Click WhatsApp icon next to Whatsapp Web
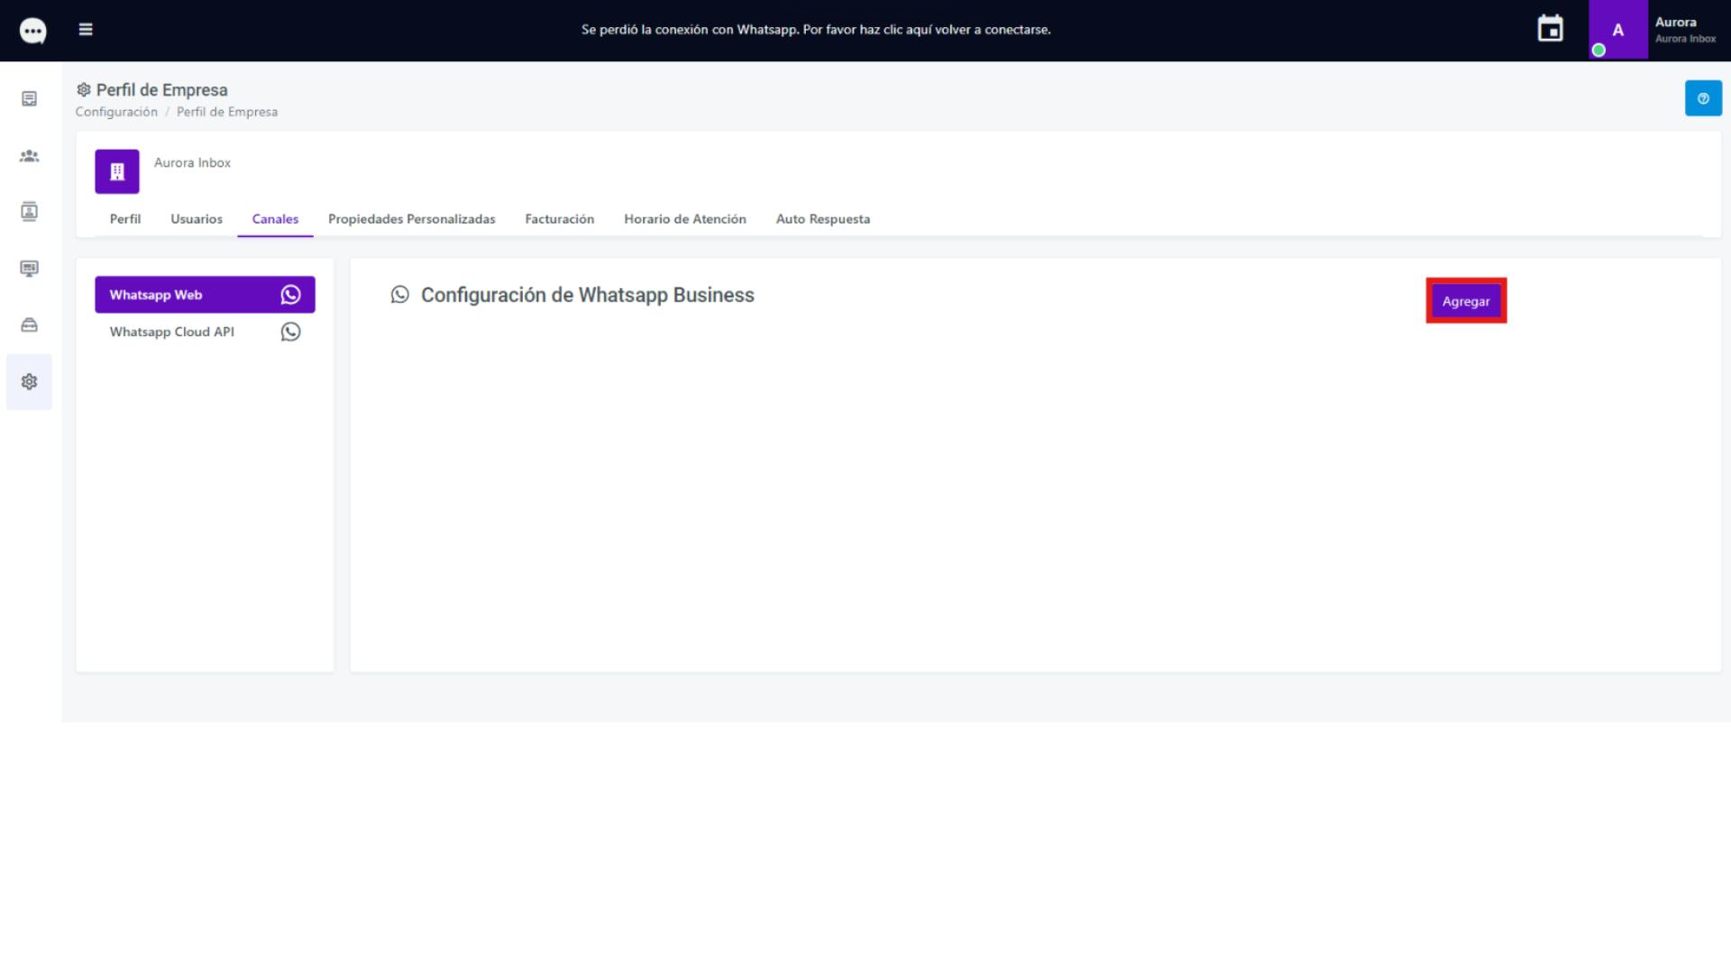This screenshot has height=973, width=1731. [x=290, y=295]
